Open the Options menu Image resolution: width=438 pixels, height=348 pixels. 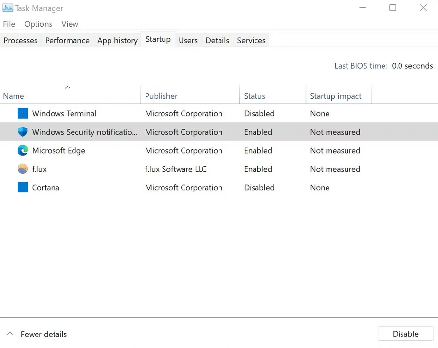(38, 24)
